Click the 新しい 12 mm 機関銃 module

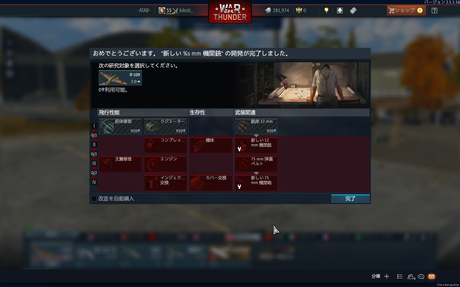click(x=256, y=145)
